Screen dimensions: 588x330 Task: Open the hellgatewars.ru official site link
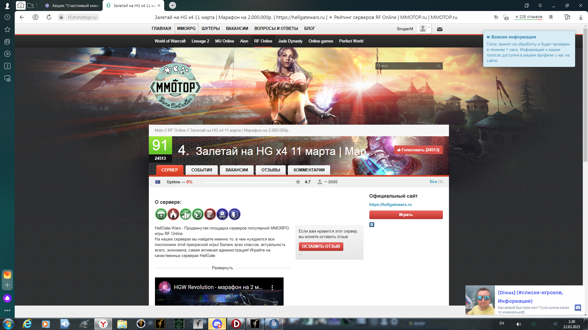pyautogui.click(x=390, y=204)
